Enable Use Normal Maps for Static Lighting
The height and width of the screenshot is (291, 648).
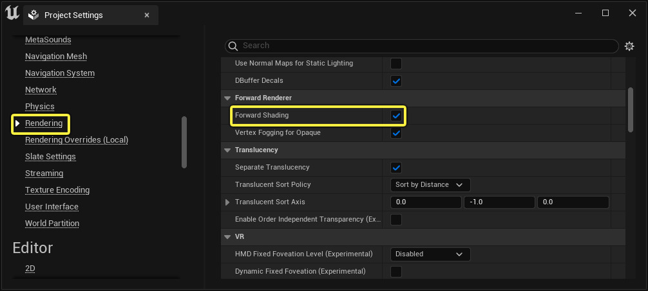[396, 64]
